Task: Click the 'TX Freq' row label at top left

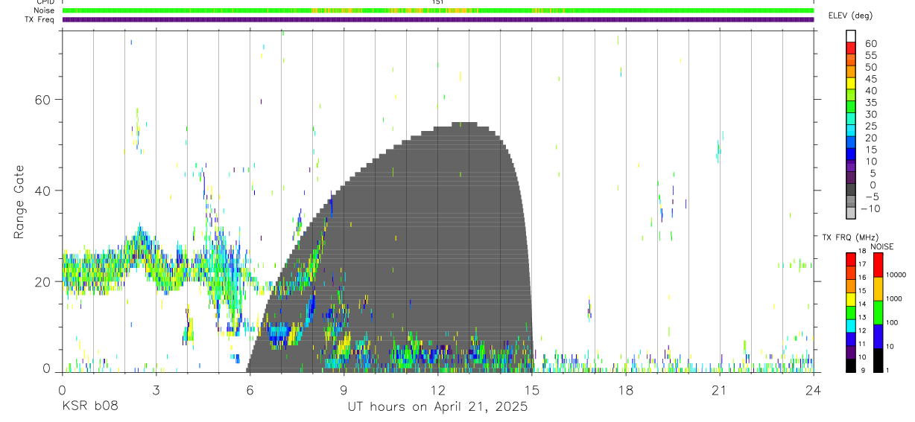Action: [40, 19]
